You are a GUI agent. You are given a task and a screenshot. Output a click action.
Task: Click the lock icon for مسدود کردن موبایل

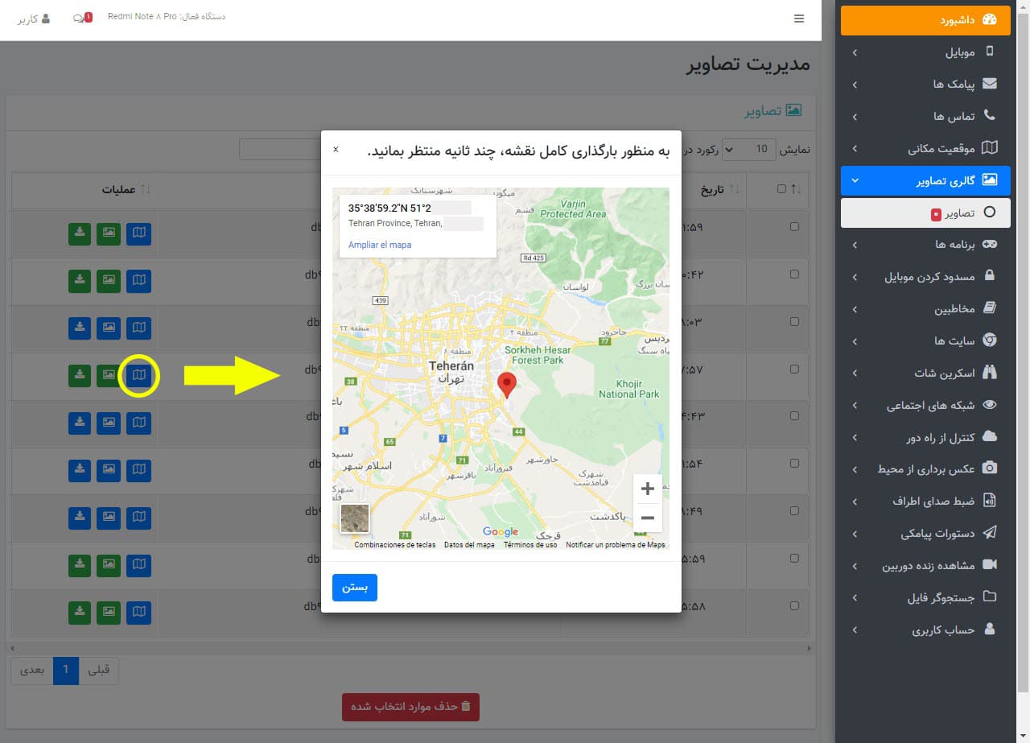(x=990, y=276)
